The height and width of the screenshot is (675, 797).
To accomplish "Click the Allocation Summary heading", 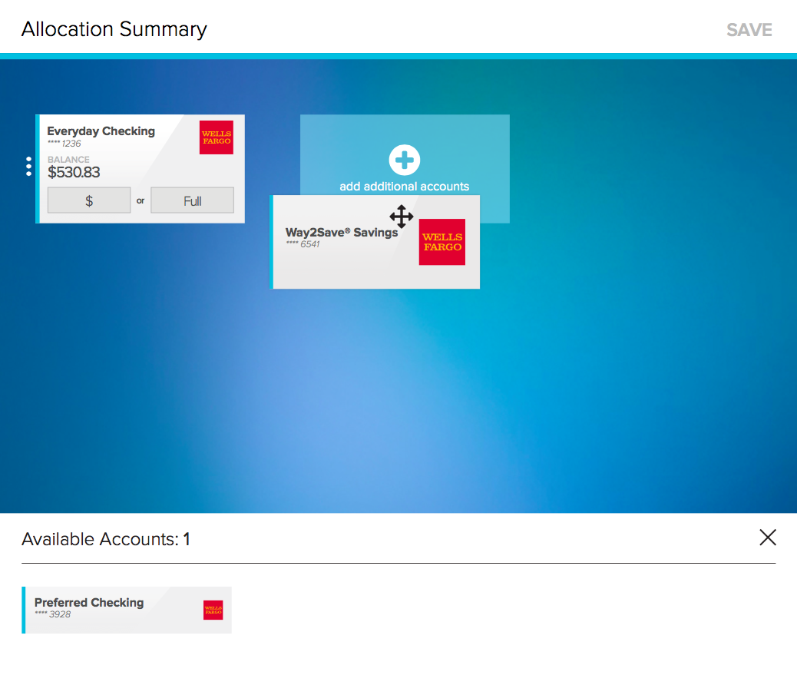I will [x=114, y=29].
